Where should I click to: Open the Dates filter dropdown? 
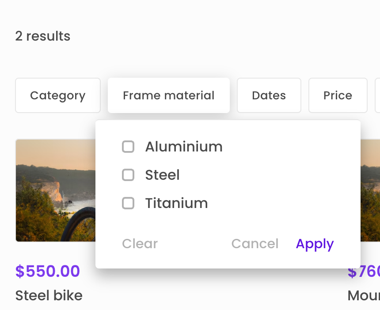269,95
